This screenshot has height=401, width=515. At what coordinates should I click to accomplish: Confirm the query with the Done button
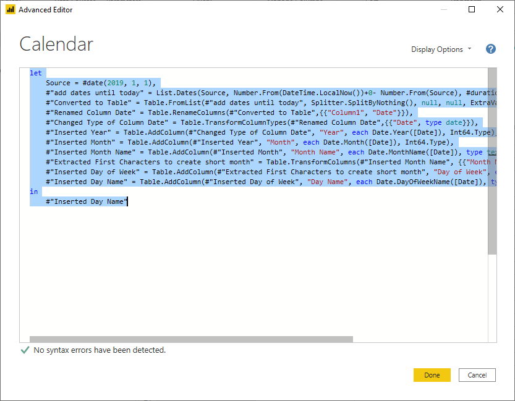(432, 375)
